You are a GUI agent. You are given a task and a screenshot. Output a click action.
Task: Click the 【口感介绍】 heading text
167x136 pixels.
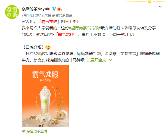click(x=33, y=47)
